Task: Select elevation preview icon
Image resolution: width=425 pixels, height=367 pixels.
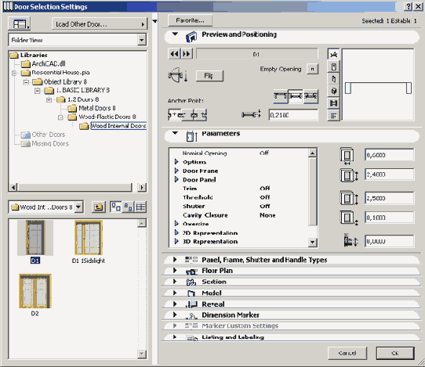Action: (x=334, y=67)
